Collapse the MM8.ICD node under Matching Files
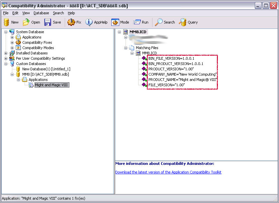The width and height of the screenshot is (279, 203). coord(132,53)
